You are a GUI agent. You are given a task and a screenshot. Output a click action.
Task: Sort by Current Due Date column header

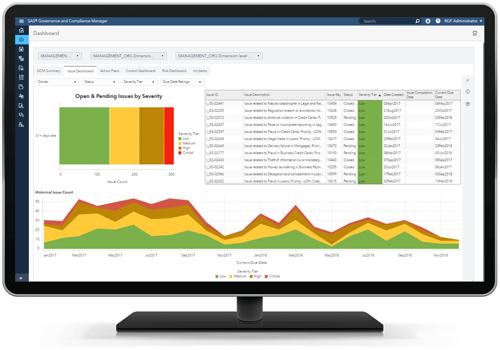point(447,95)
